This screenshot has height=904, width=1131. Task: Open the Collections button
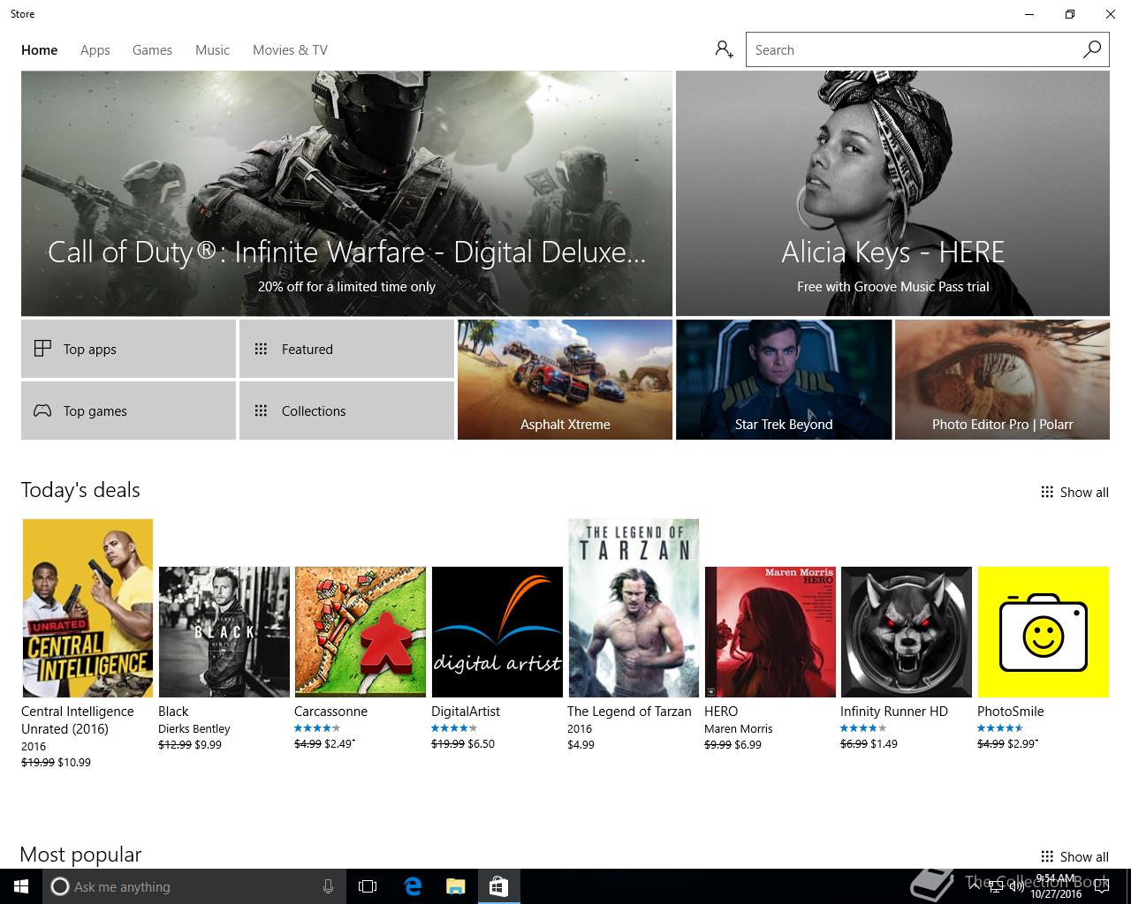(346, 411)
